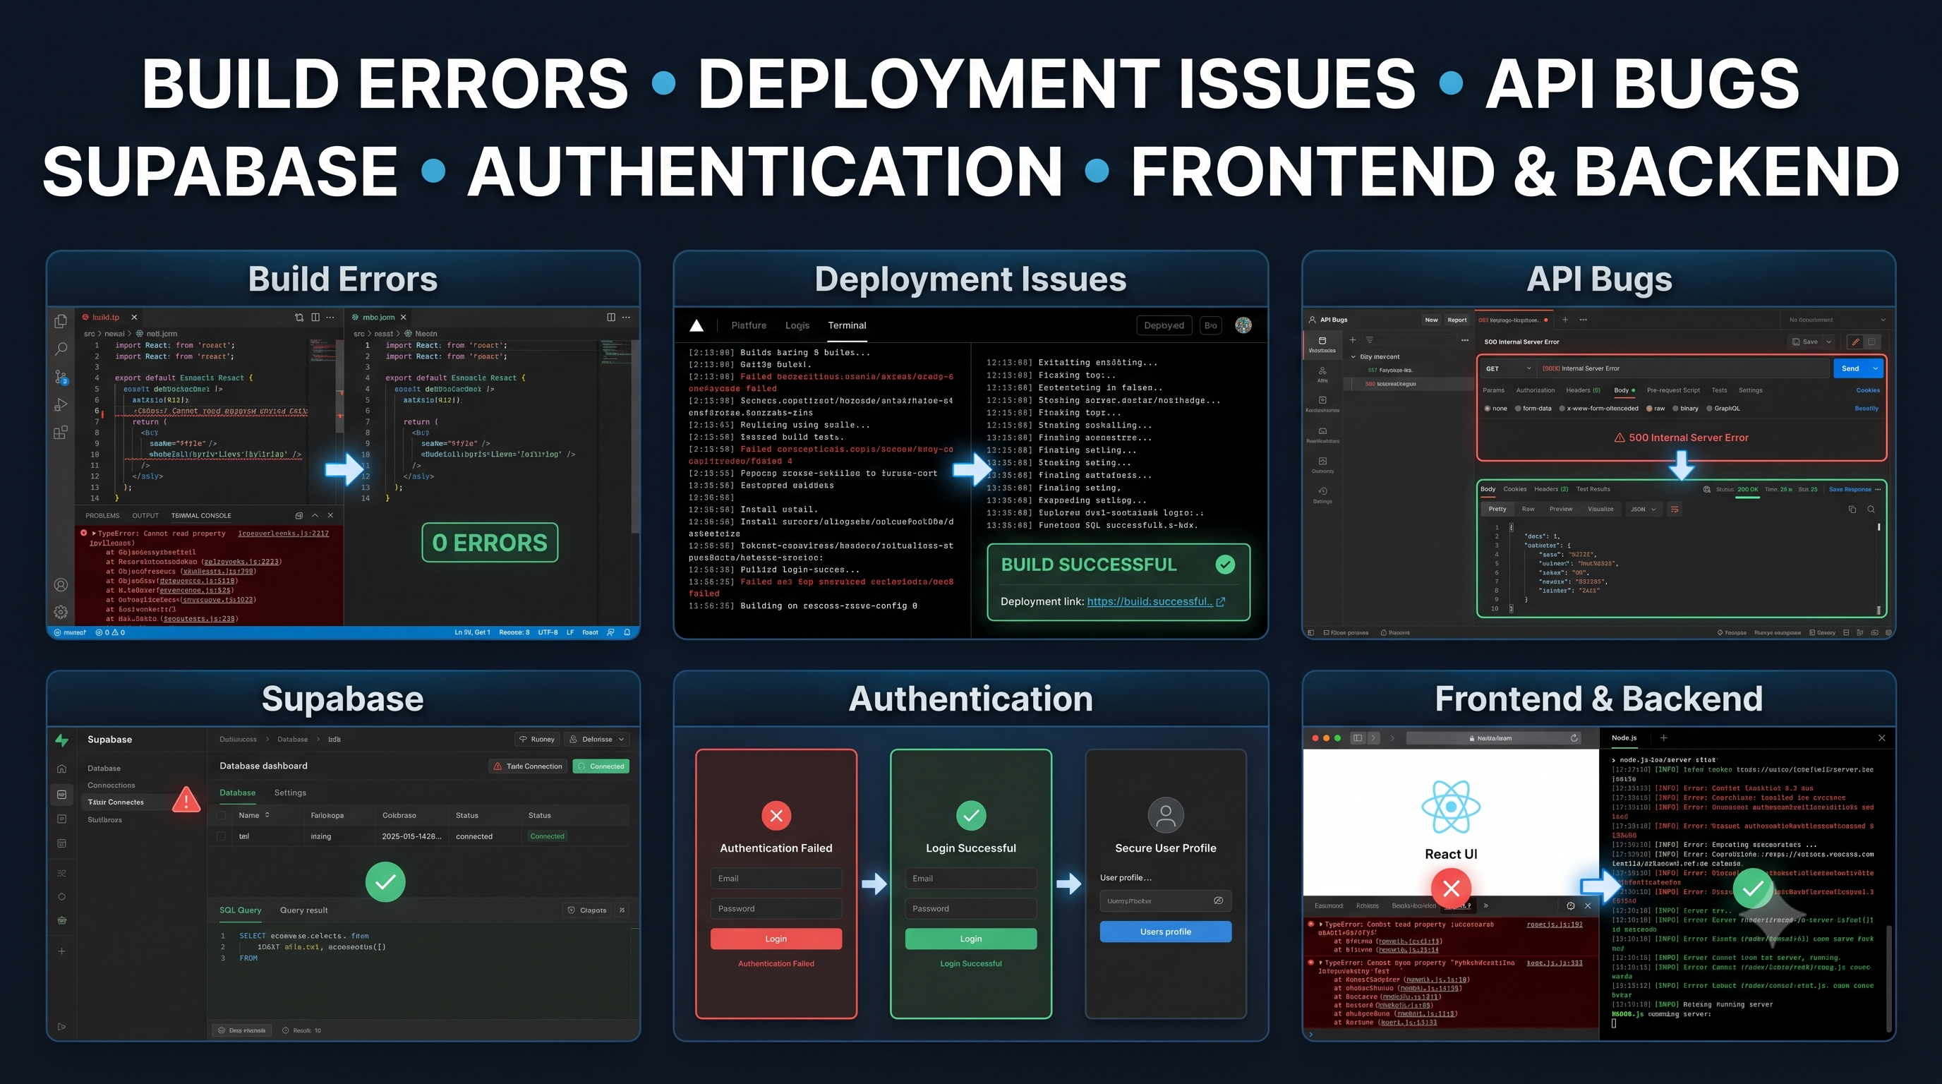This screenshot has height=1084, width=1942.
Task: Click the blue Send button
Action: pyautogui.click(x=1851, y=368)
